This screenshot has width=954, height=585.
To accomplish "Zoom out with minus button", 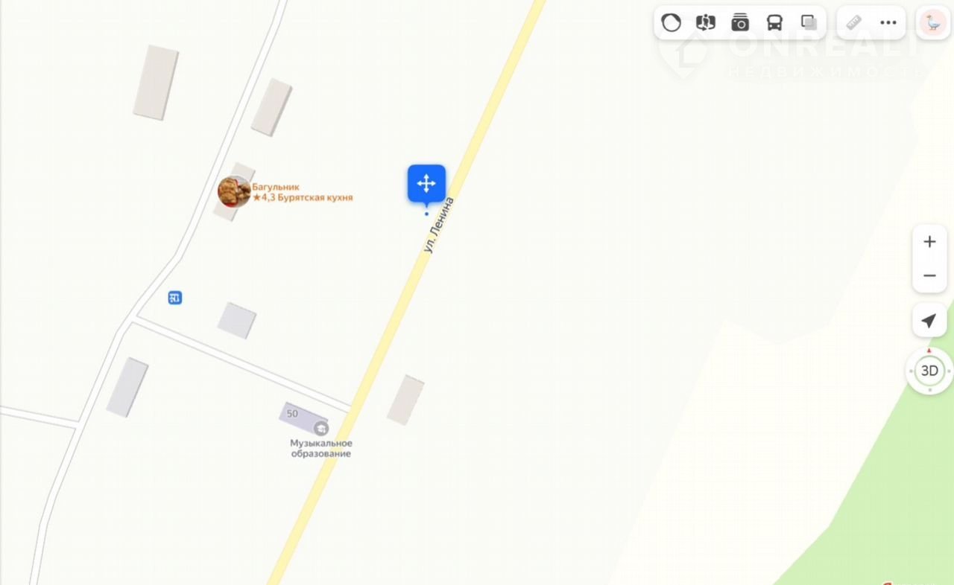I will coord(929,276).
